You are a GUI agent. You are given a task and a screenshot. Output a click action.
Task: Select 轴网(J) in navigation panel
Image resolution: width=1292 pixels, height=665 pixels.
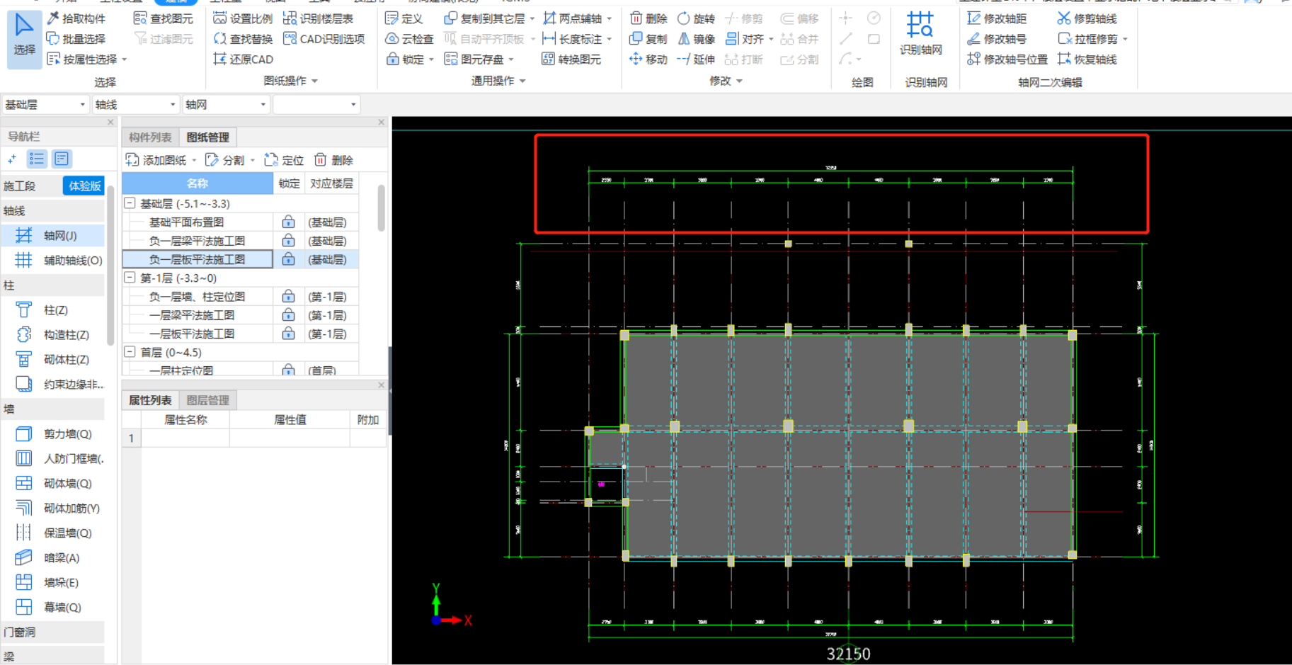point(52,236)
